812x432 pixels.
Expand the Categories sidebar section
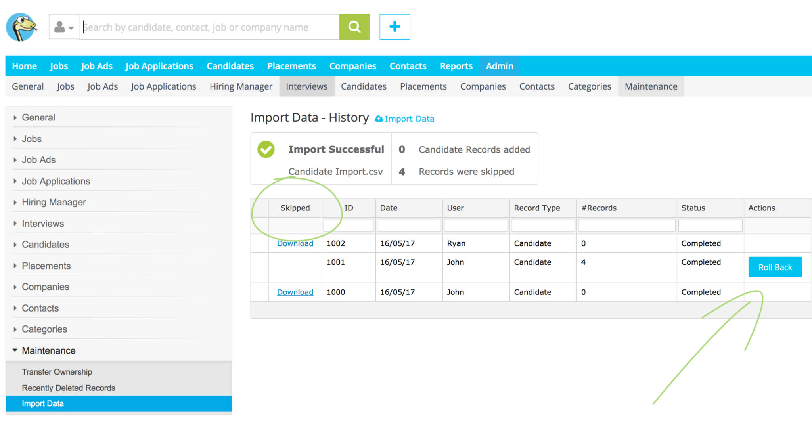click(x=44, y=329)
